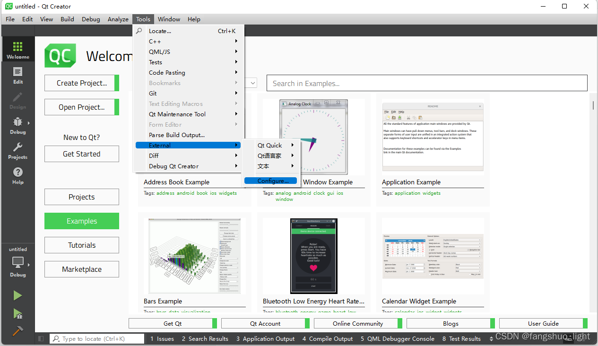
Task: Open the examples kit filter dropdown
Action: (x=252, y=83)
